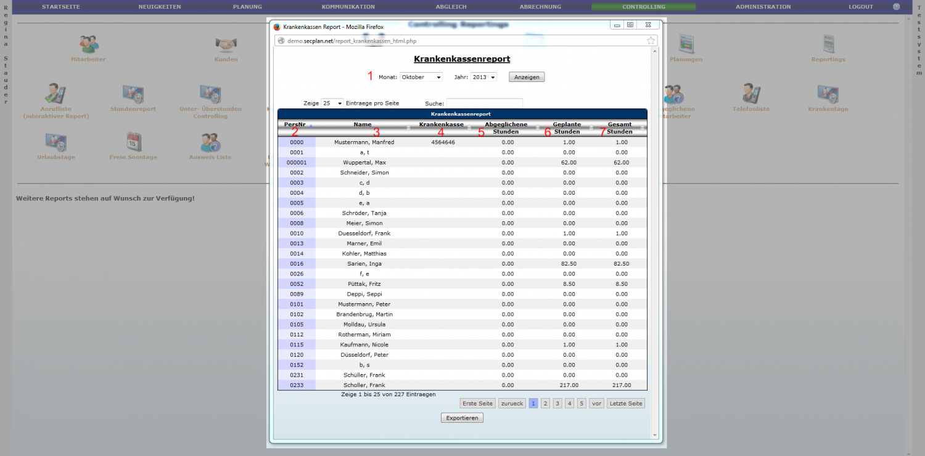Go to page 2 of results
The height and width of the screenshot is (456, 925).
point(545,404)
